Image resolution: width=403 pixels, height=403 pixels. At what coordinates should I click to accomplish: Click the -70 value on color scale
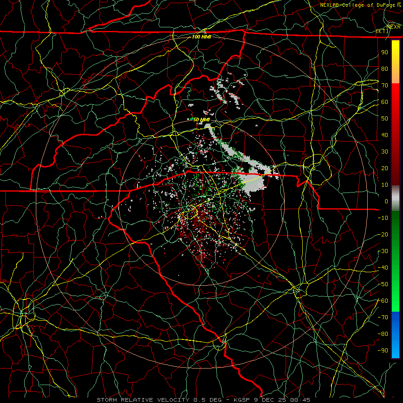(383, 317)
